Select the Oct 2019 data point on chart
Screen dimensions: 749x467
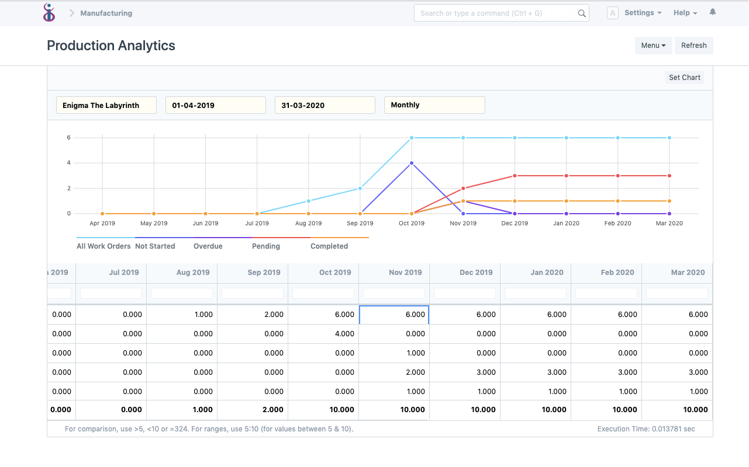coord(411,138)
